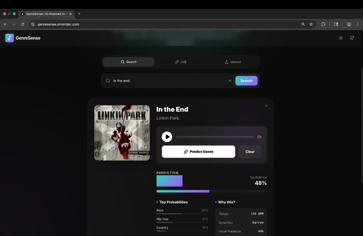Play the In the End preview
The height and width of the screenshot is (236, 363).
167,137
